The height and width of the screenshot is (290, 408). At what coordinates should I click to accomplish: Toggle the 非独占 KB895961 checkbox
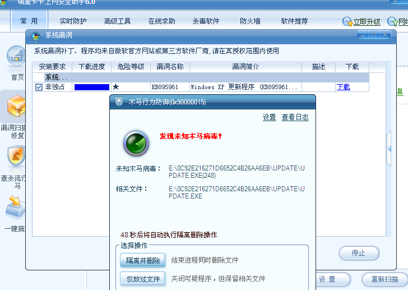pos(39,87)
